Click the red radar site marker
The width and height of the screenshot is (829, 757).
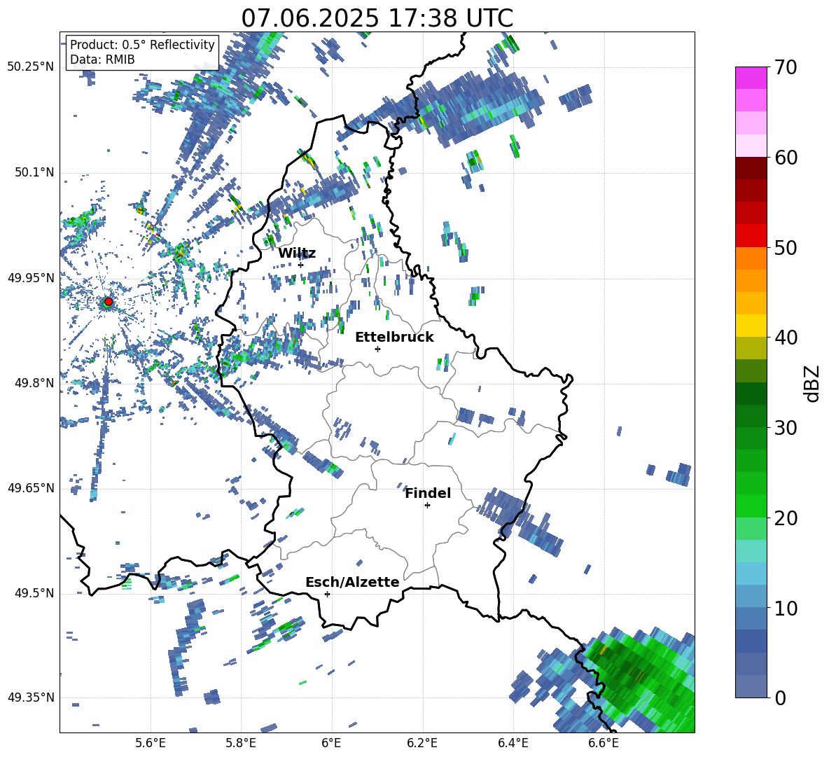coord(109,302)
